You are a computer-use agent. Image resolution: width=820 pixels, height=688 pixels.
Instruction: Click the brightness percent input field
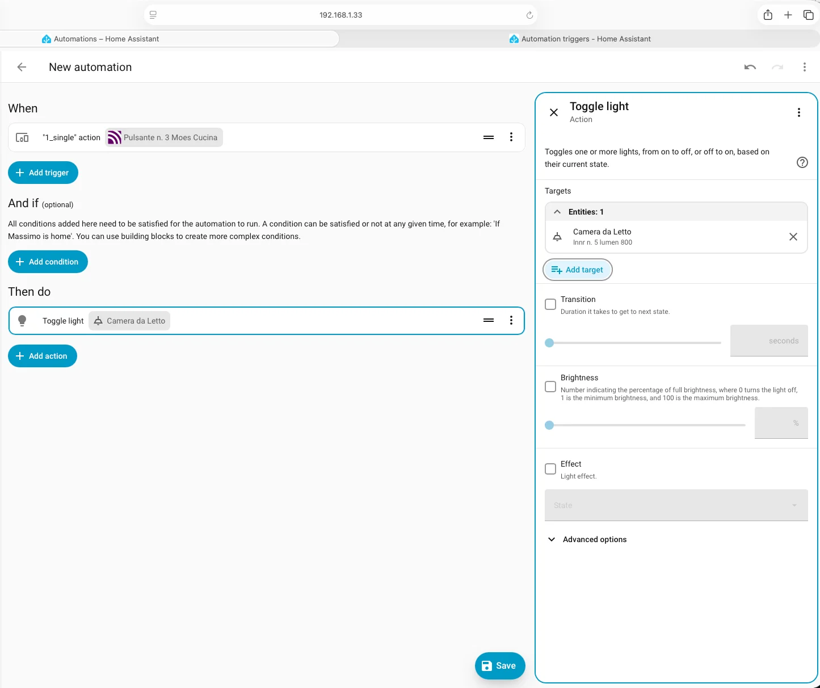781,423
